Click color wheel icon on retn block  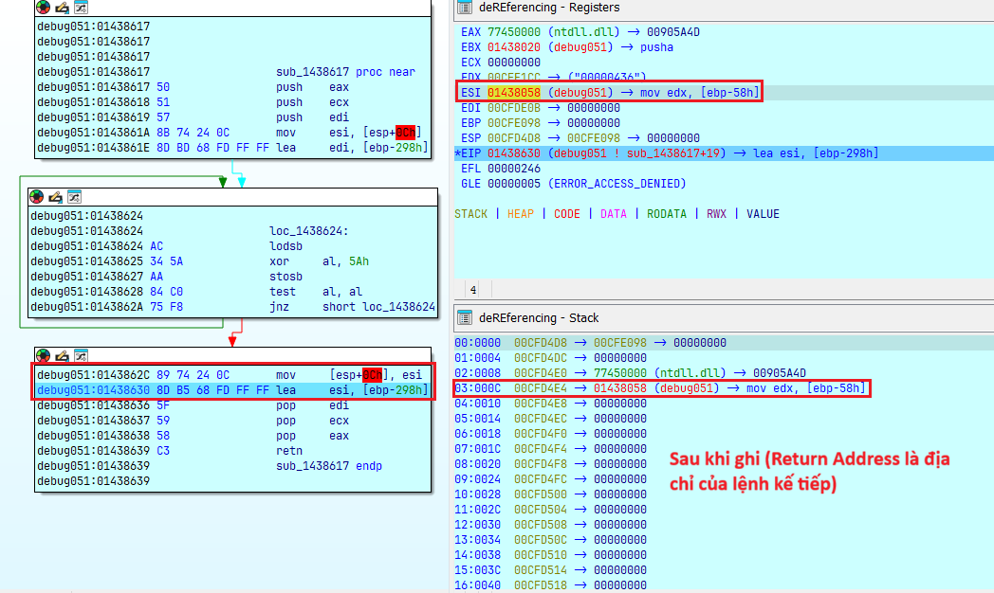[42, 355]
